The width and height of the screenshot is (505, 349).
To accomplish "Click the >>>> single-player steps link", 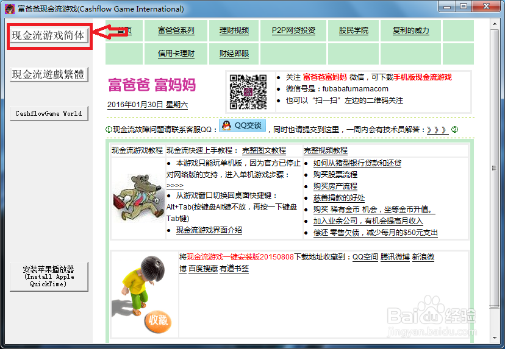I will (175, 186).
